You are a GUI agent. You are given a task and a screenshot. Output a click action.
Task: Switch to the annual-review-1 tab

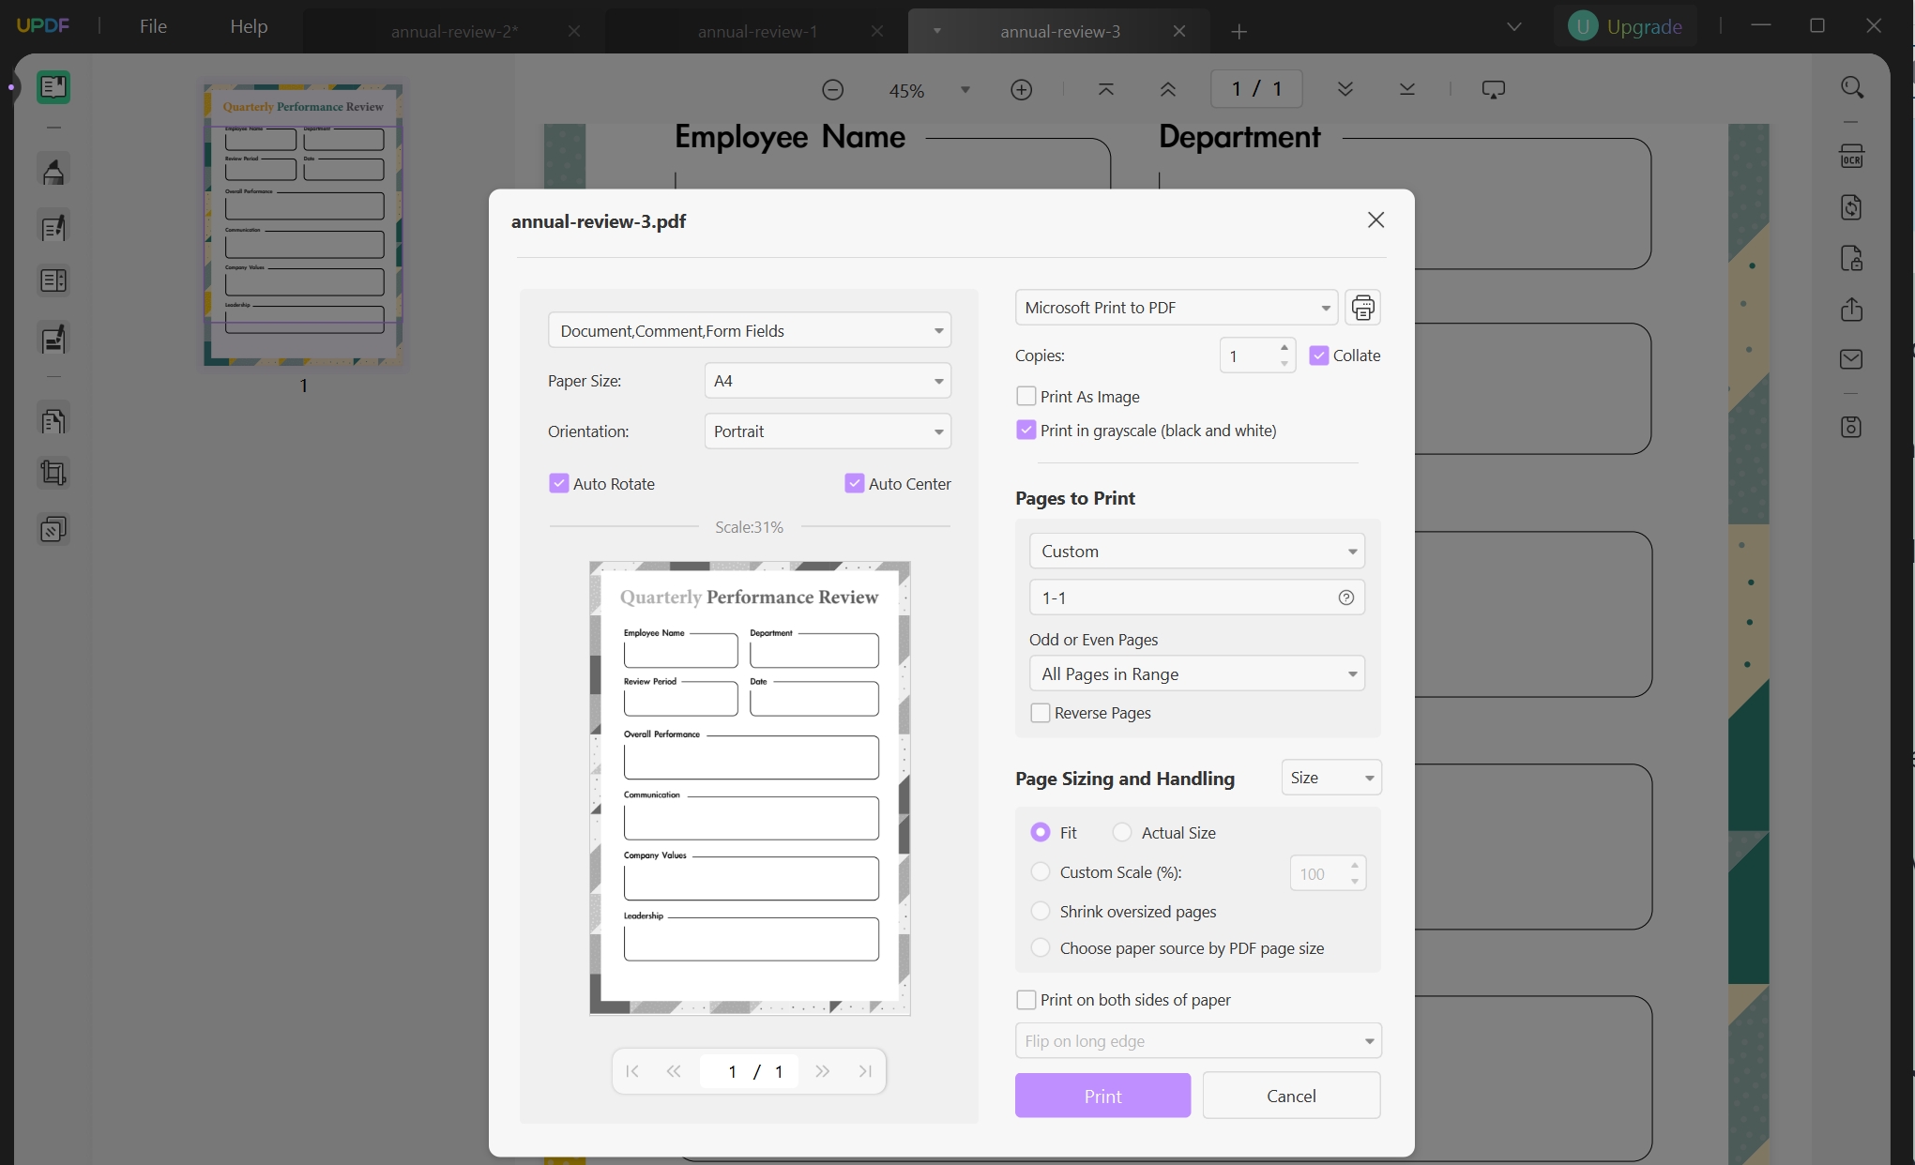(757, 32)
